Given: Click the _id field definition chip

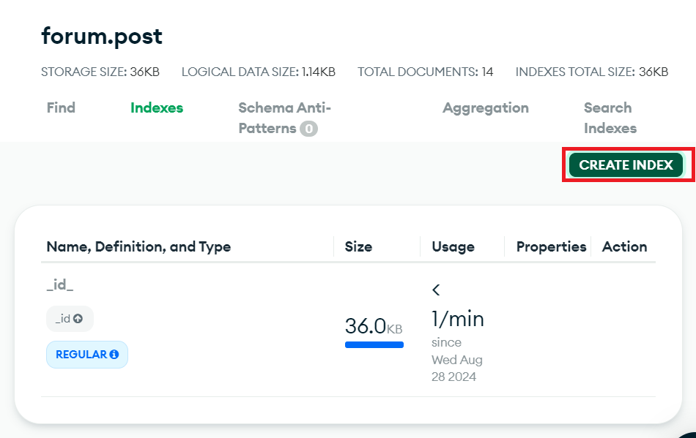Looking at the screenshot, I should (x=70, y=318).
